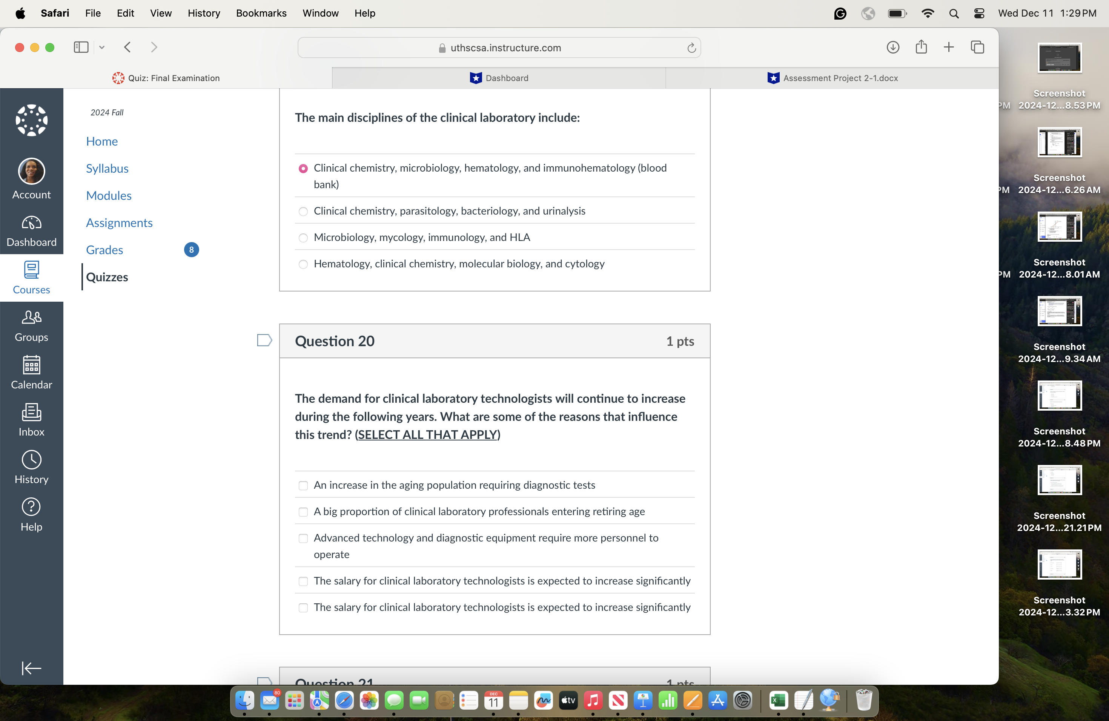The image size is (1109, 721).
Task: Flag Question 20 with the bookmark marker
Action: pos(264,341)
